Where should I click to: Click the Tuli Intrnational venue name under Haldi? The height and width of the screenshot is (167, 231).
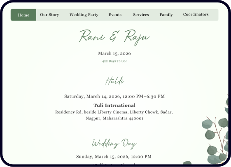pyautogui.click(x=114, y=105)
